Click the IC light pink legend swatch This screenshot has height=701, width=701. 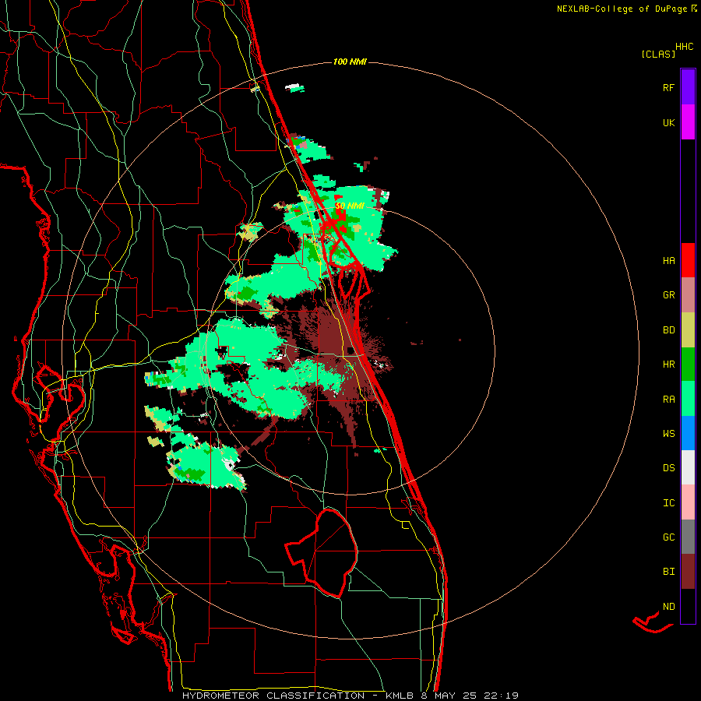(688, 502)
